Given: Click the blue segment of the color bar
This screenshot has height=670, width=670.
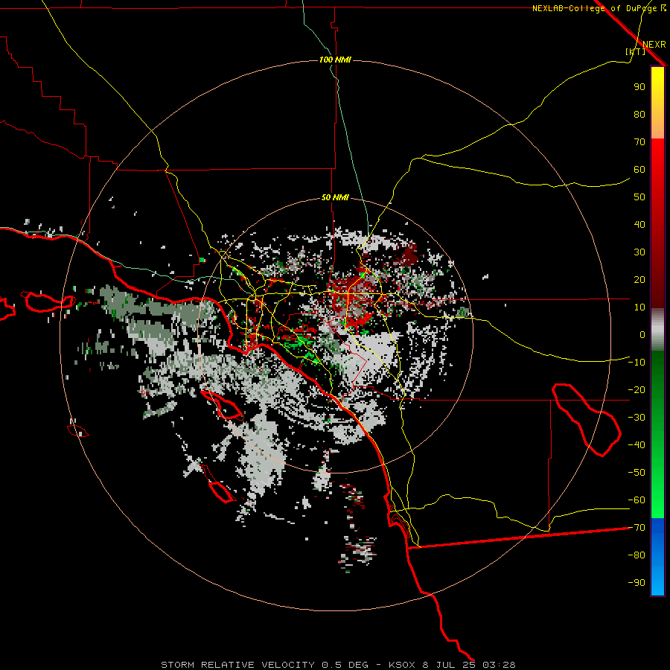Looking at the screenshot, I should [657, 557].
